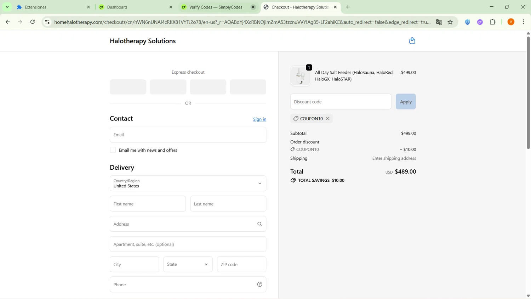Click the page vertical scrollbar thumb
This screenshot has width=531, height=299.
coord(528,92)
